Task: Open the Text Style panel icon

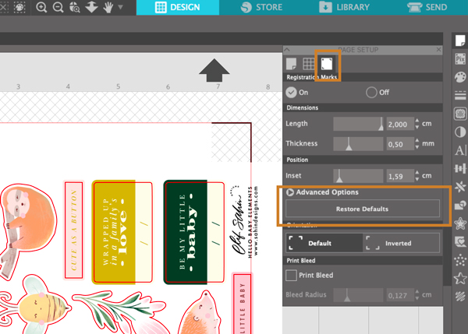Action: (x=460, y=150)
